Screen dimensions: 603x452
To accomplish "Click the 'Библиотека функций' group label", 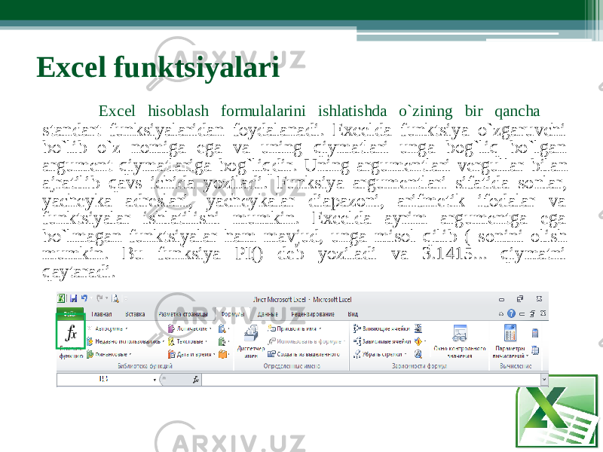I will pyautogui.click(x=145, y=366).
